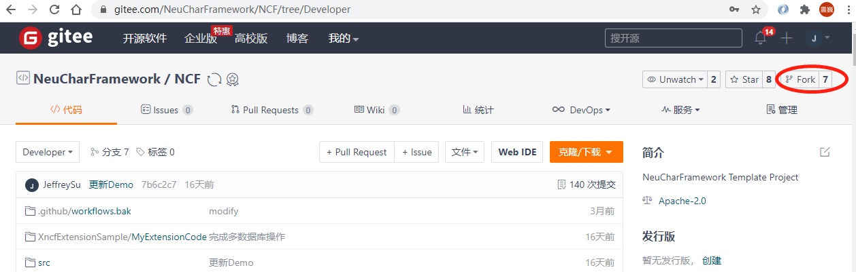Expand DevOps tab dropdown
856x272 pixels.
click(581, 110)
